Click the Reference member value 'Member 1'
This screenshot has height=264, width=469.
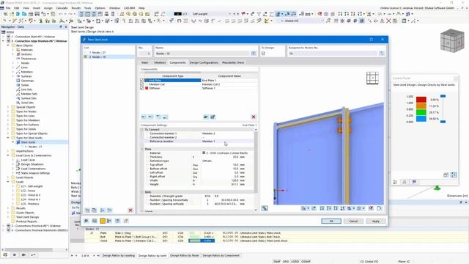208,141
